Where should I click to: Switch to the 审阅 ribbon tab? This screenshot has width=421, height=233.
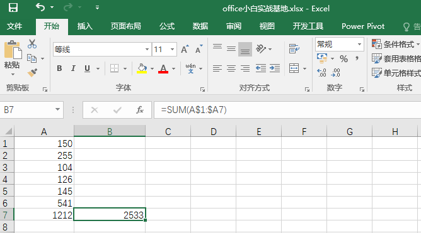pos(234,26)
